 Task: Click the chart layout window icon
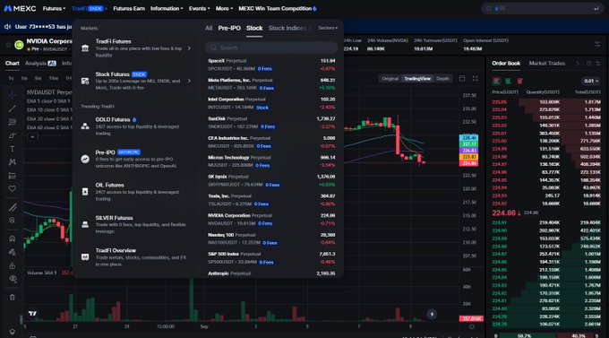click(462, 79)
